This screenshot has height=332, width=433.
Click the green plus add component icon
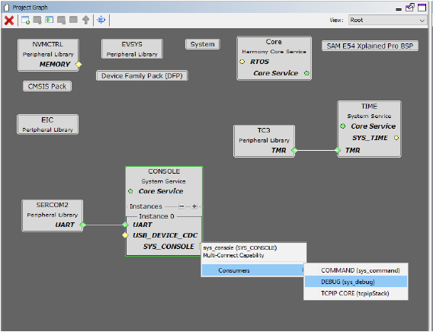click(x=49, y=20)
